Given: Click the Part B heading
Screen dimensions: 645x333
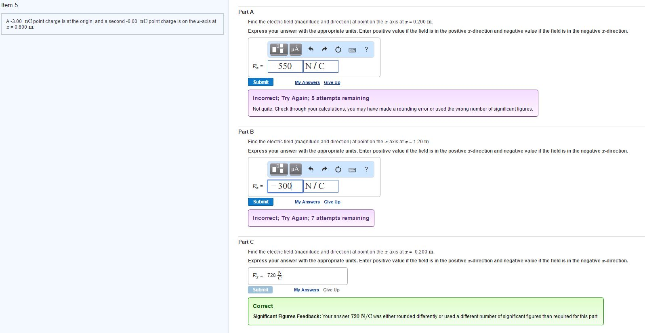Looking at the screenshot, I should (246, 132).
